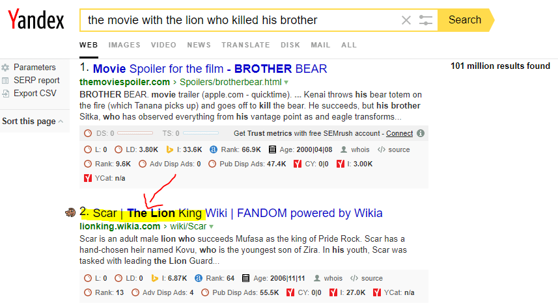Click the Export CSV icon
This screenshot has height=308, width=558.
[x=5, y=94]
